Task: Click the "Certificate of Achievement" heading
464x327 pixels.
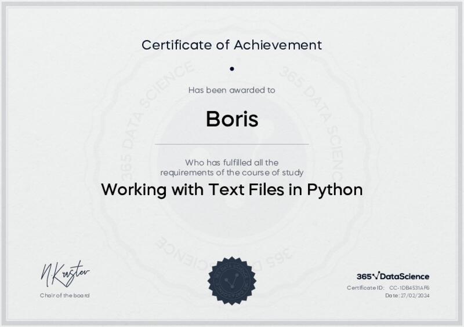Action: tap(231, 44)
